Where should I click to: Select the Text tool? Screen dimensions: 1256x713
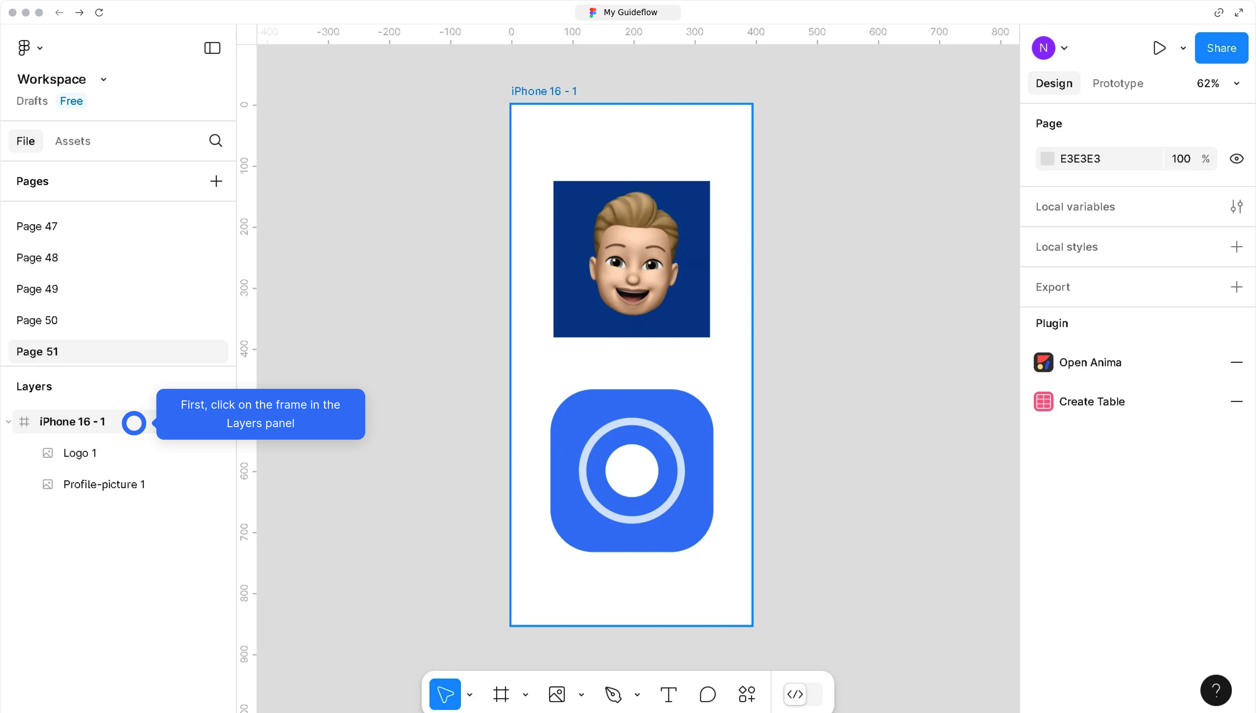[x=668, y=694]
